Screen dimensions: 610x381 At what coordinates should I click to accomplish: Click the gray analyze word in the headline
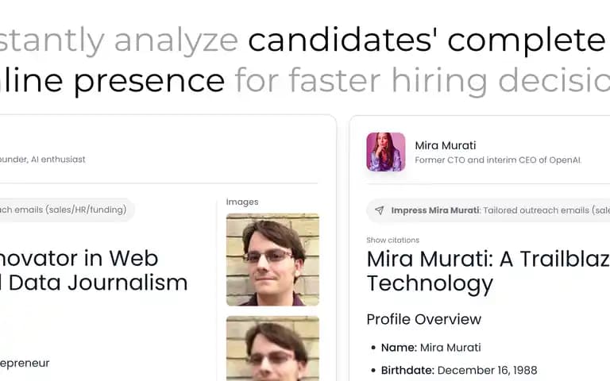(176, 40)
